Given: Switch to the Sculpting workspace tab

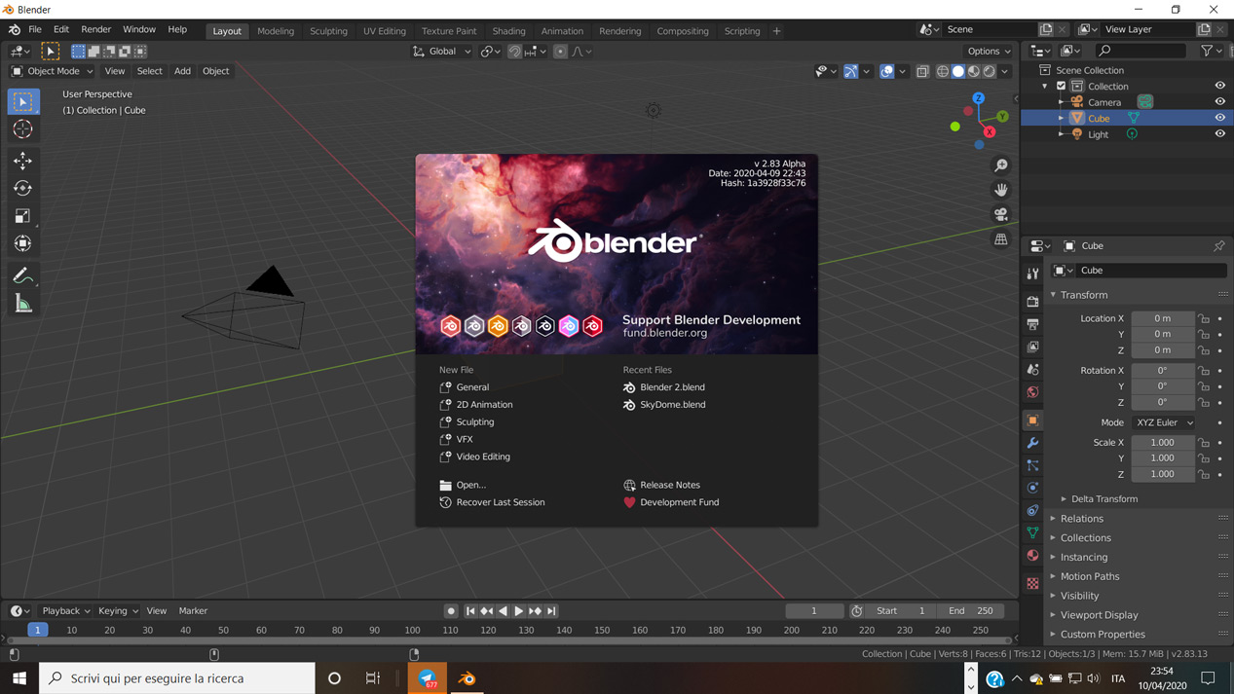Looking at the screenshot, I should point(328,31).
